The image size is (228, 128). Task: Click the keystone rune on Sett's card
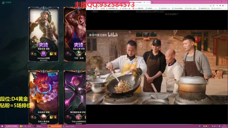click(x=32, y=117)
